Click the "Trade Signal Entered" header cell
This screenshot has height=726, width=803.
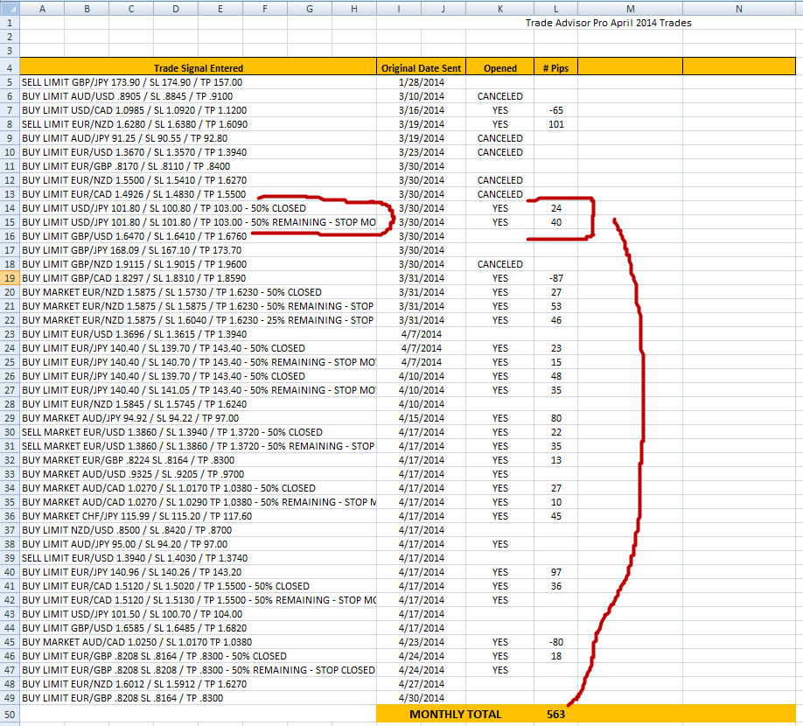click(199, 67)
